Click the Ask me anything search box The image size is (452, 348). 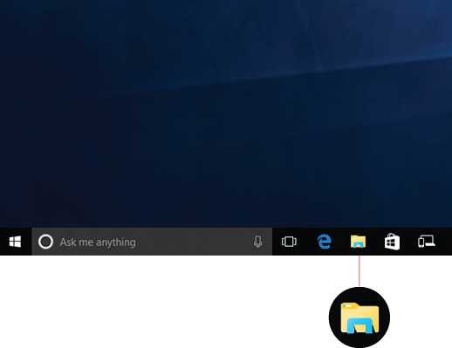pyautogui.click(x=152, y=242)
